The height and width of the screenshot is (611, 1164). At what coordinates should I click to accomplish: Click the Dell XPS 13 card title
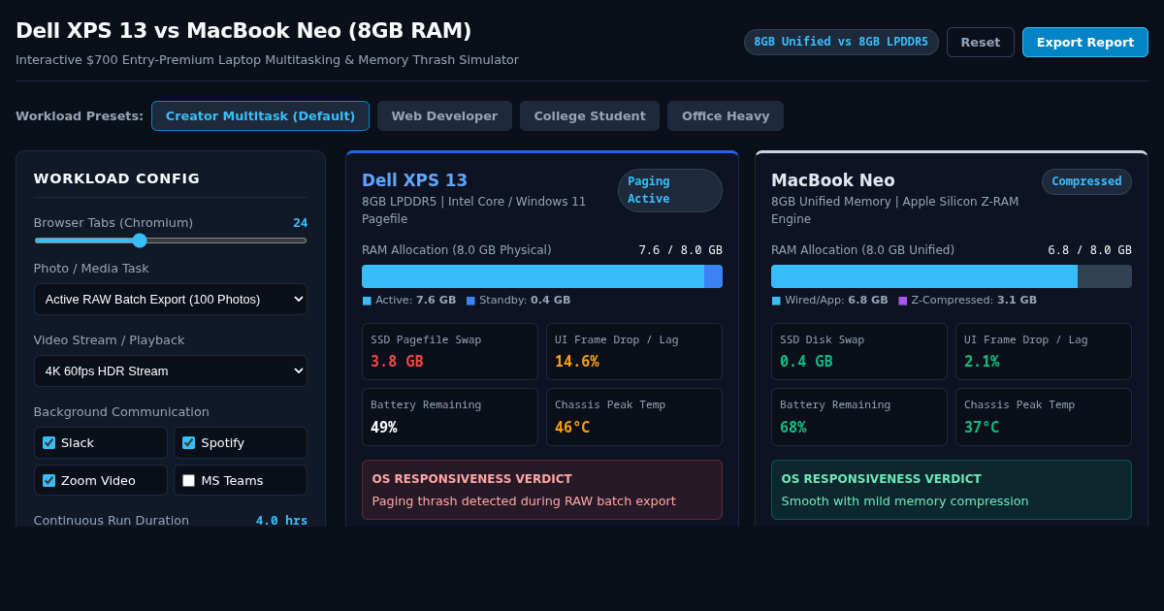(414, 180)
